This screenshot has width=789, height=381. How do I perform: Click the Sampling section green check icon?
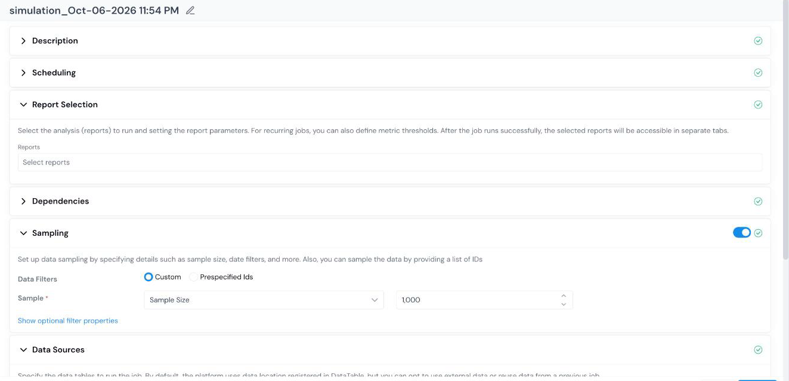(758, 233)
